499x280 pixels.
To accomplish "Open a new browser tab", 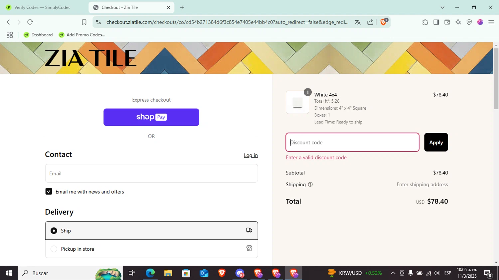I will [182, 7].
